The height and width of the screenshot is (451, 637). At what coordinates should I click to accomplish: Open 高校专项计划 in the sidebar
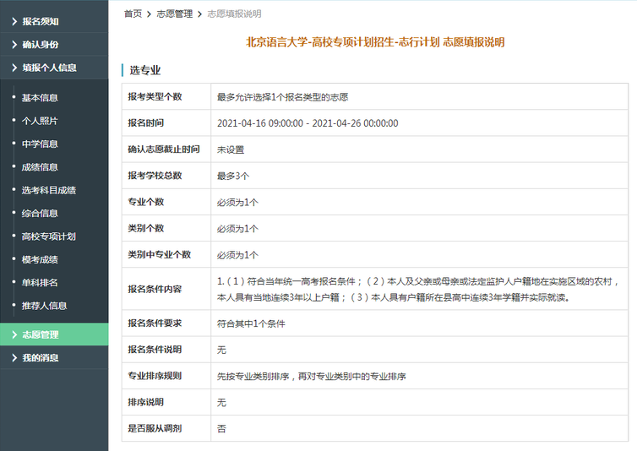tap(49, 236)
